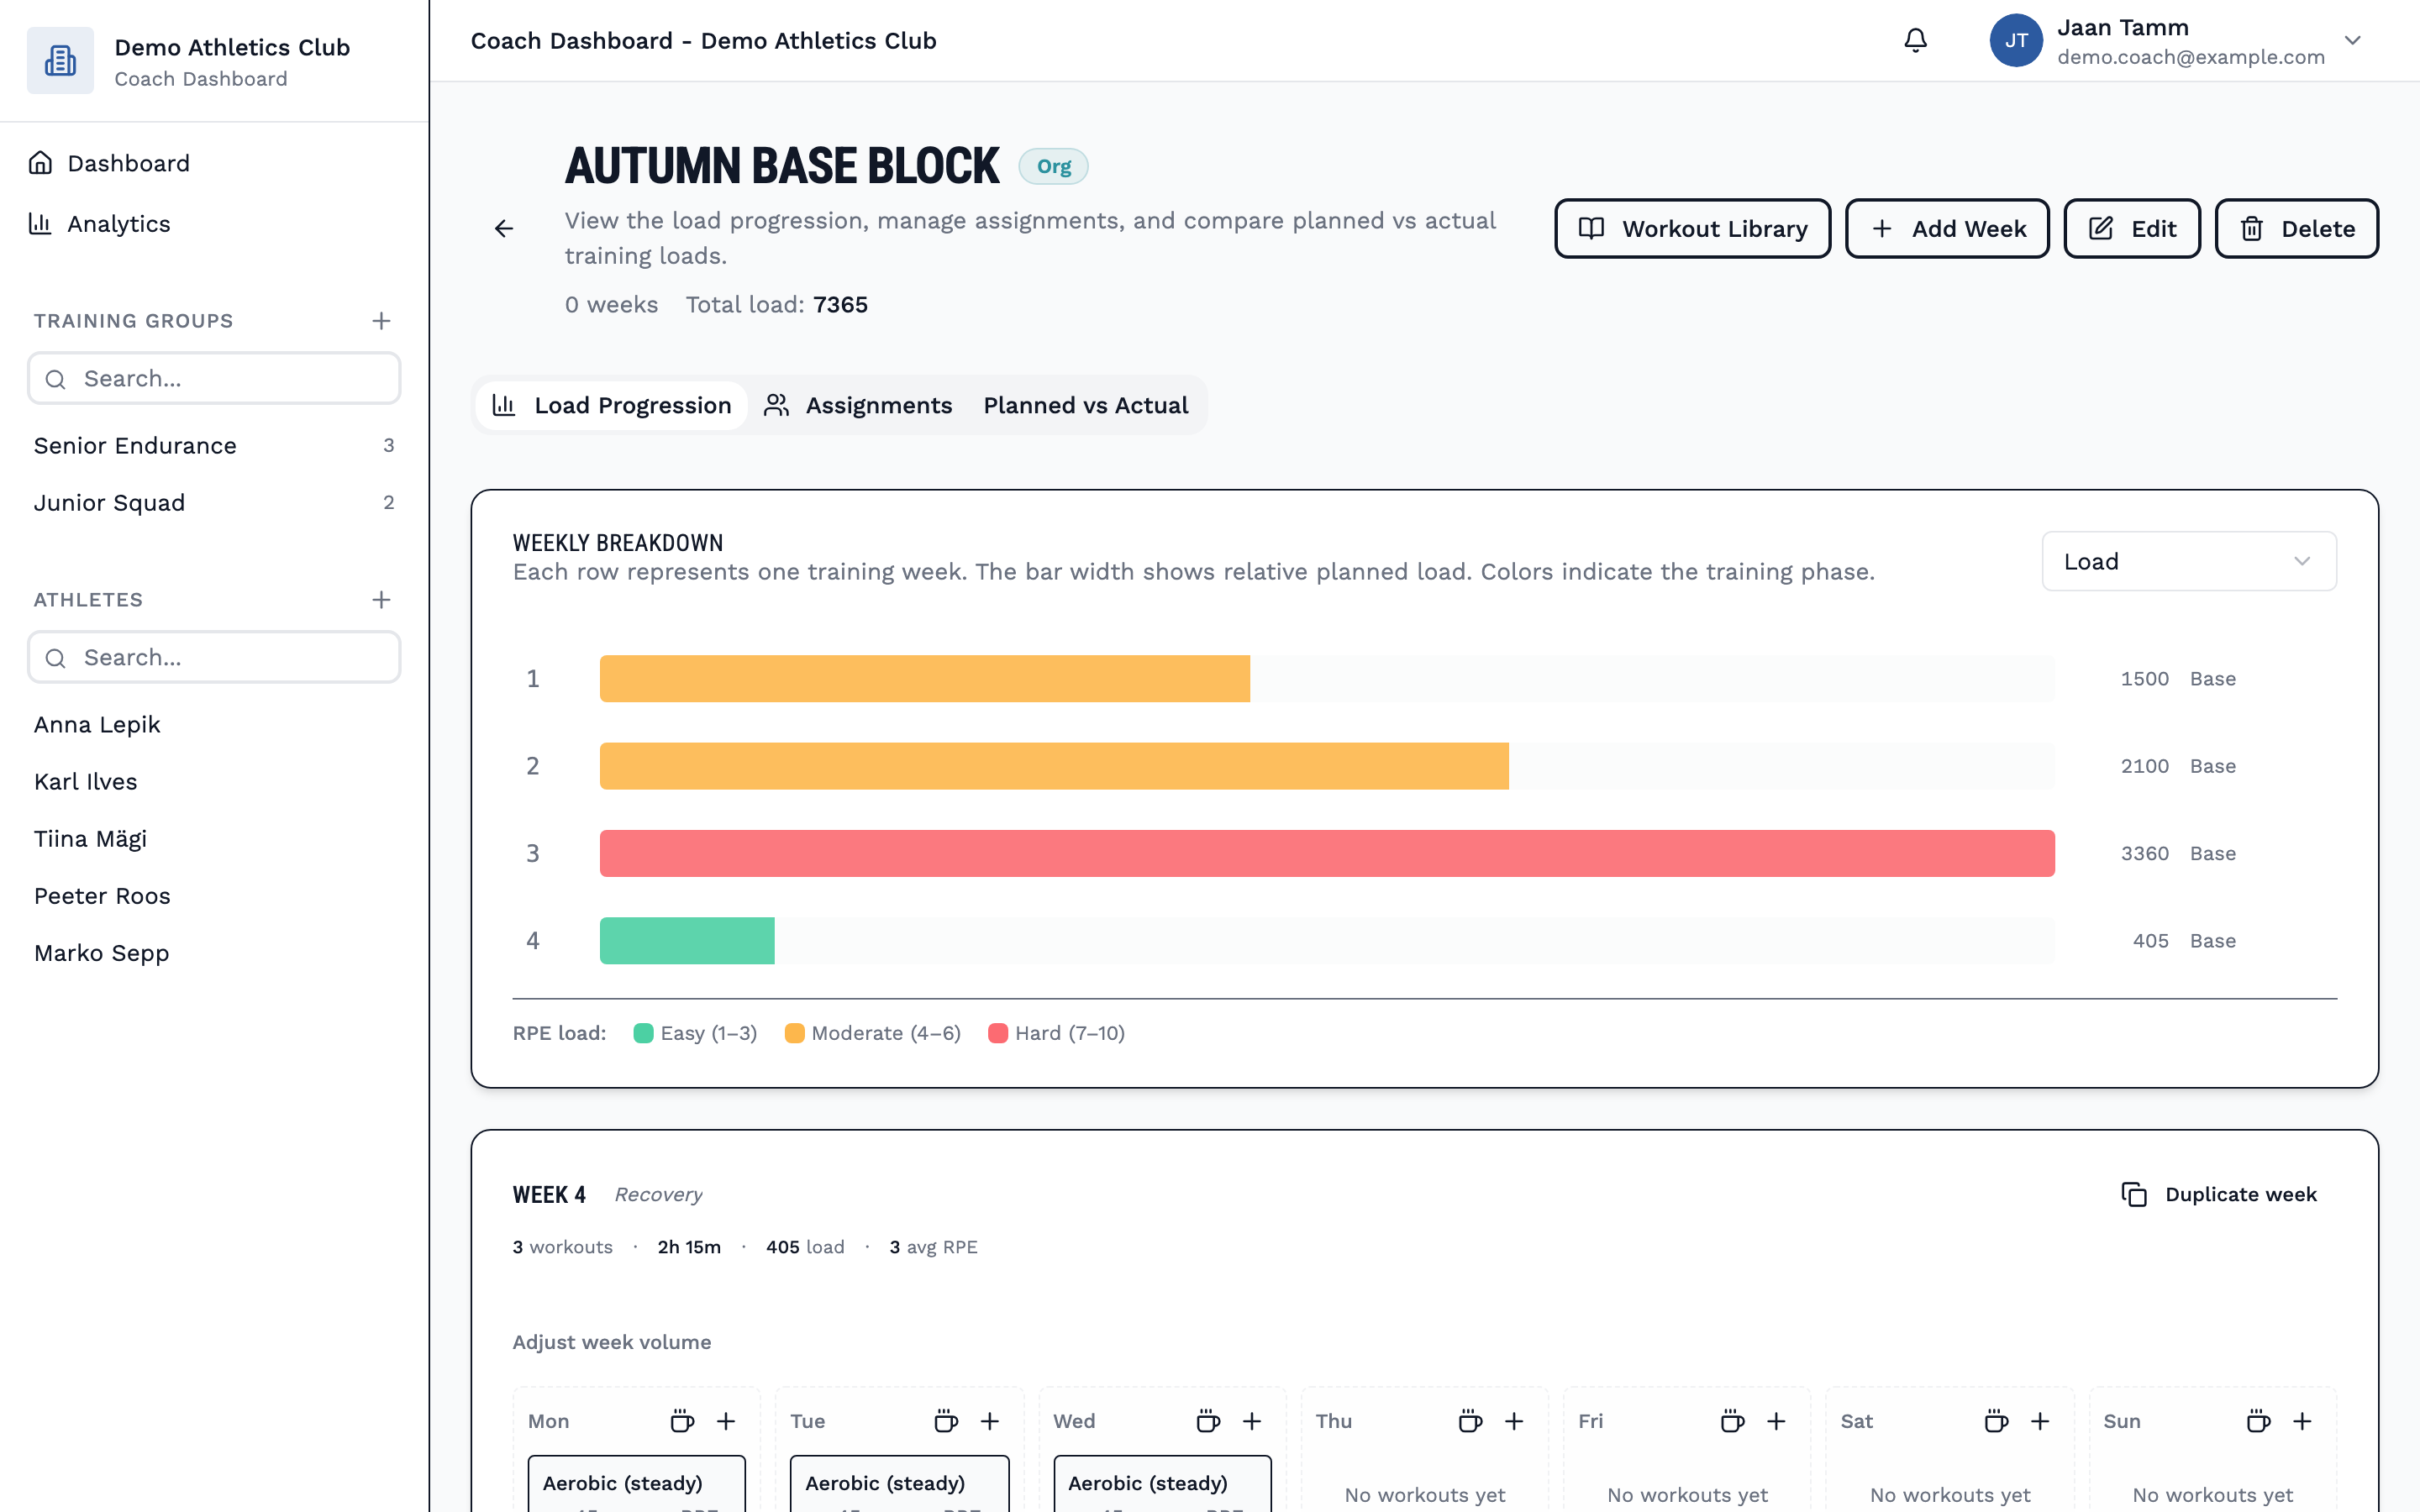This screenshot has height=1512, width=2420.
Task: Click week 1 load bar
Action: point(925,679)
